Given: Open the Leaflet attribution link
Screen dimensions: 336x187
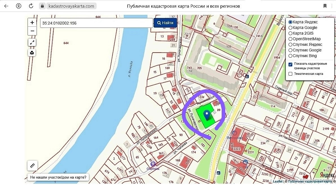Looking at the screenshot, I should coord(278,181).
